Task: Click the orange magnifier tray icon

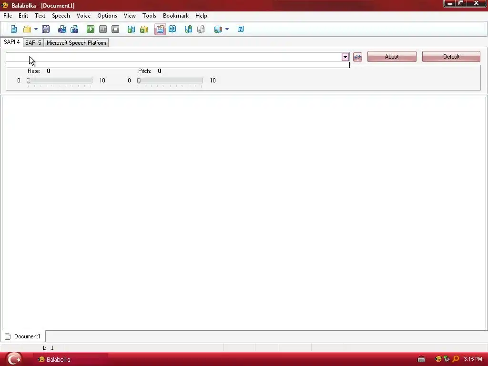Action: pos(456,359)
